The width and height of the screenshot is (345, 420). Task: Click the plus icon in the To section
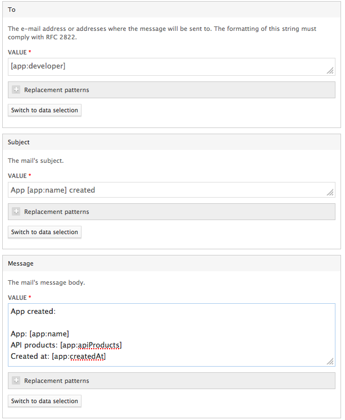coord(16,90)
